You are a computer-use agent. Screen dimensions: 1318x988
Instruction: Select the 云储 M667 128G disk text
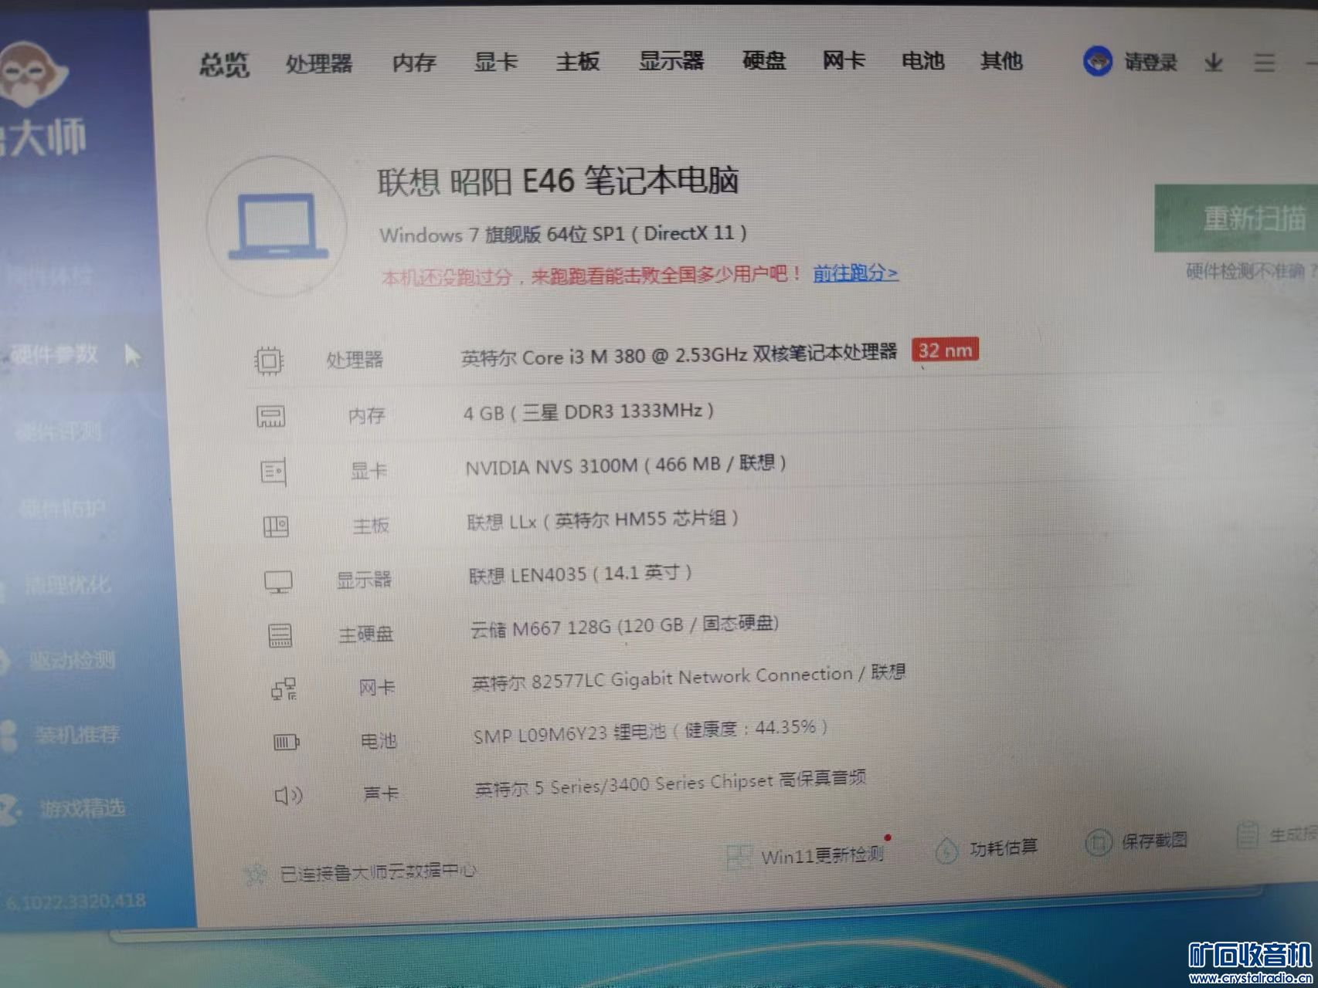click(x=625, y=626)
